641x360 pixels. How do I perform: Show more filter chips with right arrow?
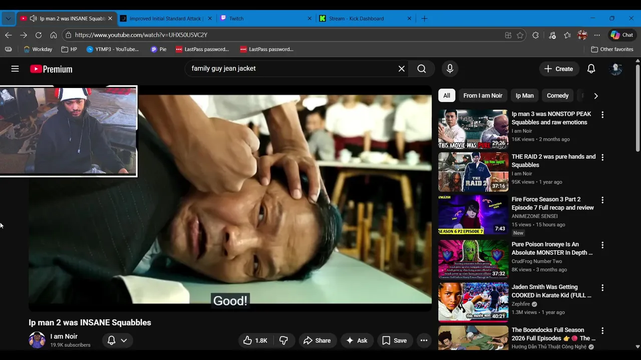tap(596, 95)
